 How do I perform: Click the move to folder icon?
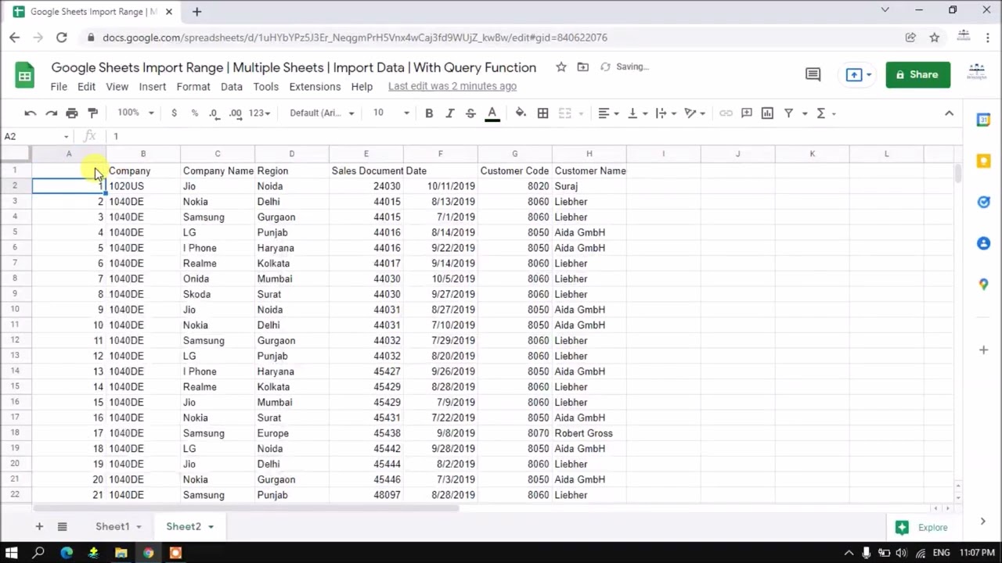[582, 67]
